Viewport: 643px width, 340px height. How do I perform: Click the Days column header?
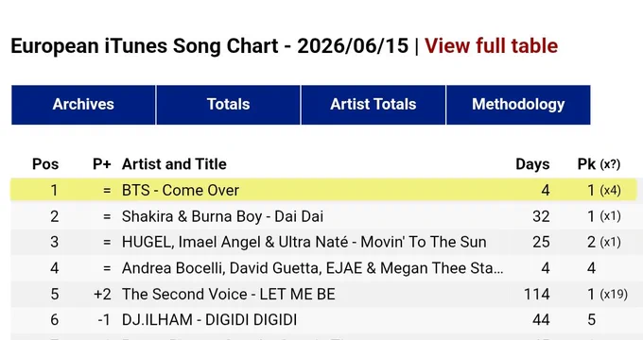click(532, 164)
